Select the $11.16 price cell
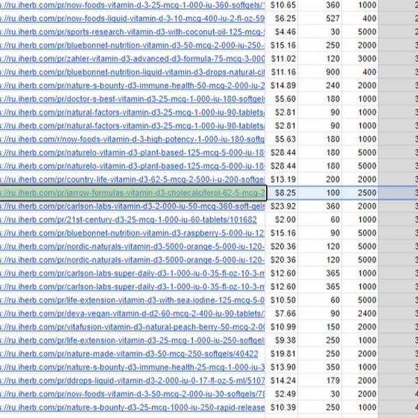This screenshot has height=418, width=418. pos(281,72)
